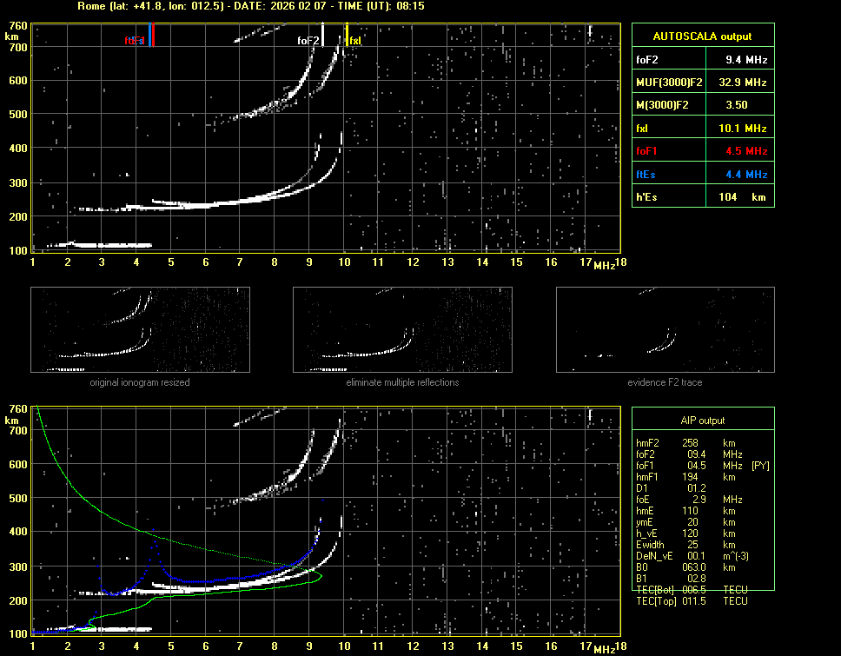
Task: Select the foF2 9.4 MHz row in AUTOSCALA table
Action: 702,59
